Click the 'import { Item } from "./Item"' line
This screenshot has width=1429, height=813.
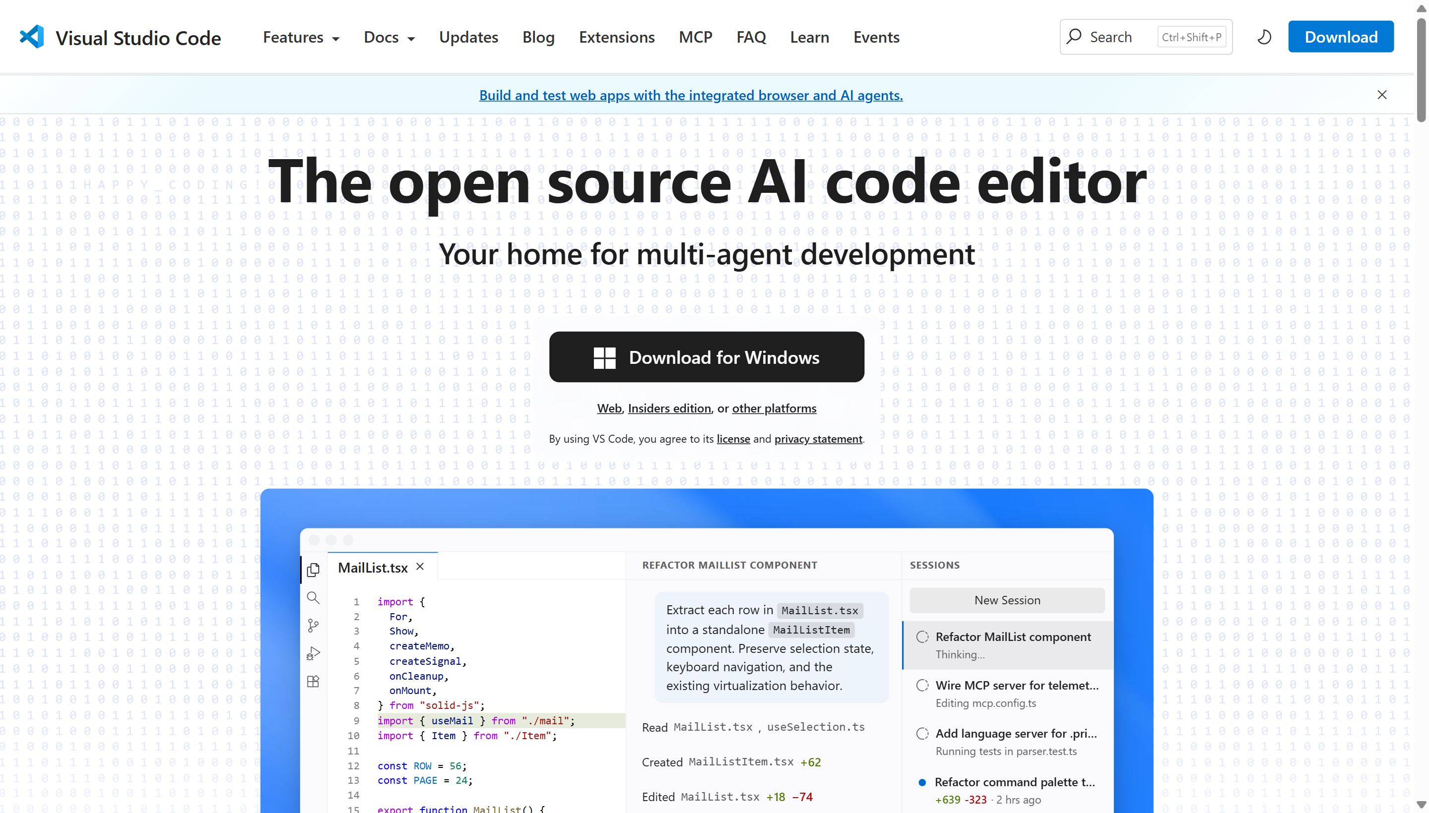pos(466,736)
